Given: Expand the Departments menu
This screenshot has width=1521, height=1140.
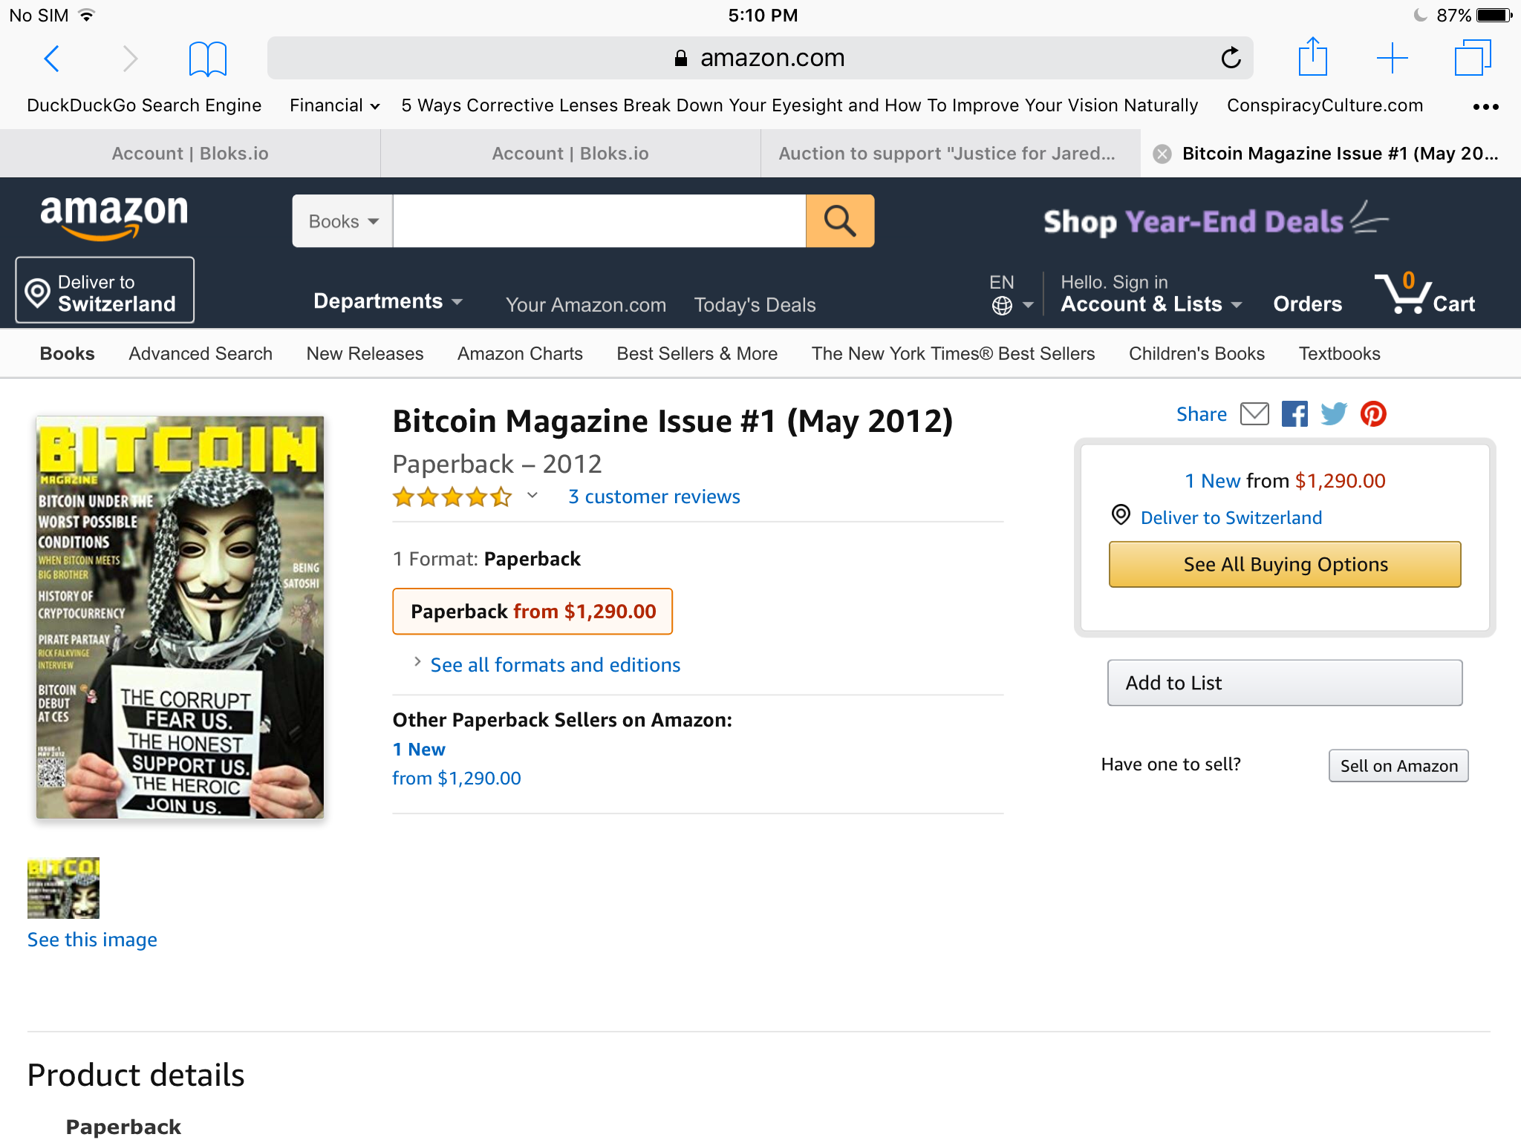Looking at the screenshot, I should click(388, 301).
